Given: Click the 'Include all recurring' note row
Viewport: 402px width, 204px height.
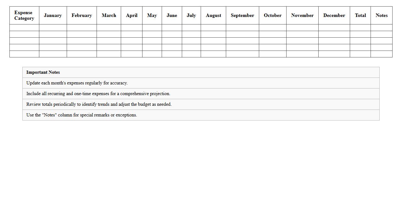Looking at the screenshot, I should 98,94.
